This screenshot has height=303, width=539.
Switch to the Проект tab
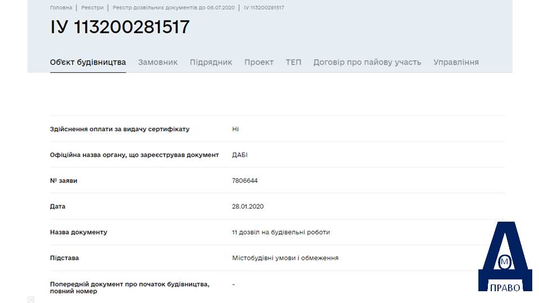pyautogui.click(x=259, y=62)
